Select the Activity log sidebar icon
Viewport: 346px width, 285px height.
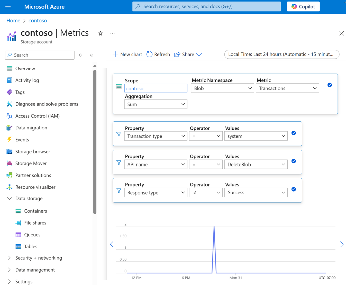[10, 80]
